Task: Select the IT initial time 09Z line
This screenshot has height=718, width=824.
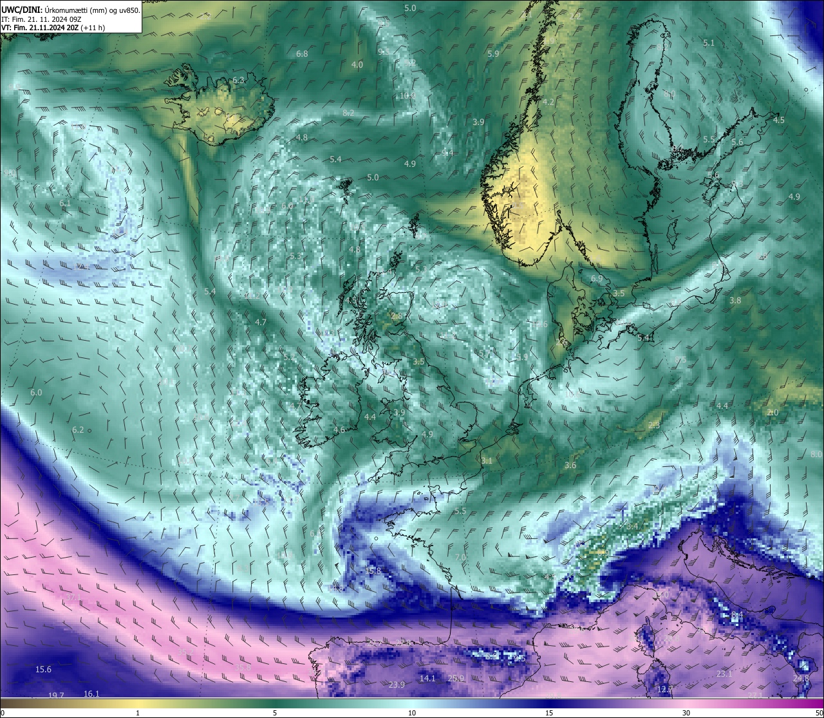Action: coord(41,19)
